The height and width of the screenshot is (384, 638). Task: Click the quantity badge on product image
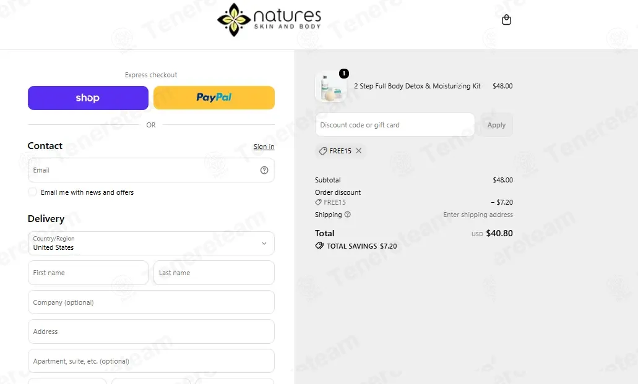pyautogui.click(x=344, y=73)
